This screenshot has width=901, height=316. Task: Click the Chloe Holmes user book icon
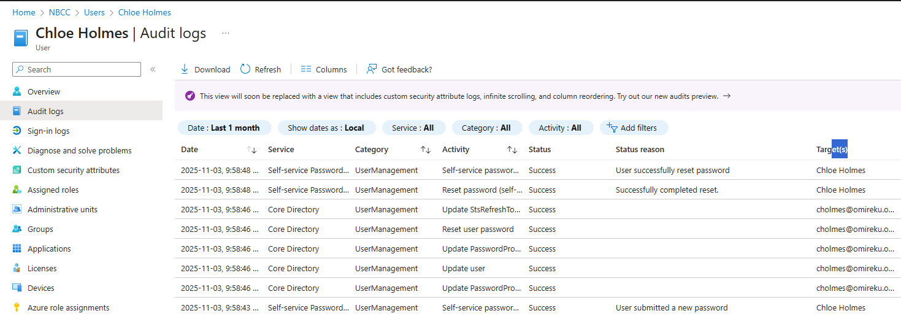21,38
